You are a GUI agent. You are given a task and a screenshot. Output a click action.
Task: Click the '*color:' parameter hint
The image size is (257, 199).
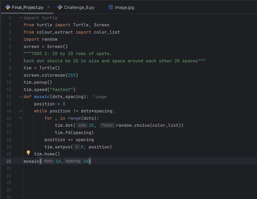(x=107, y=125)
